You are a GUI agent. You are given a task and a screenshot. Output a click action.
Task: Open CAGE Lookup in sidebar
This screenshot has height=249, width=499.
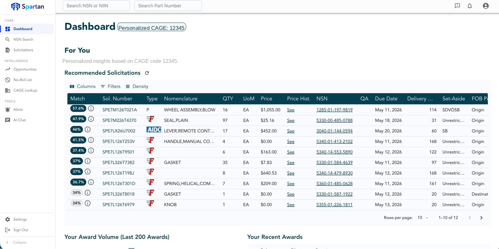27,90
